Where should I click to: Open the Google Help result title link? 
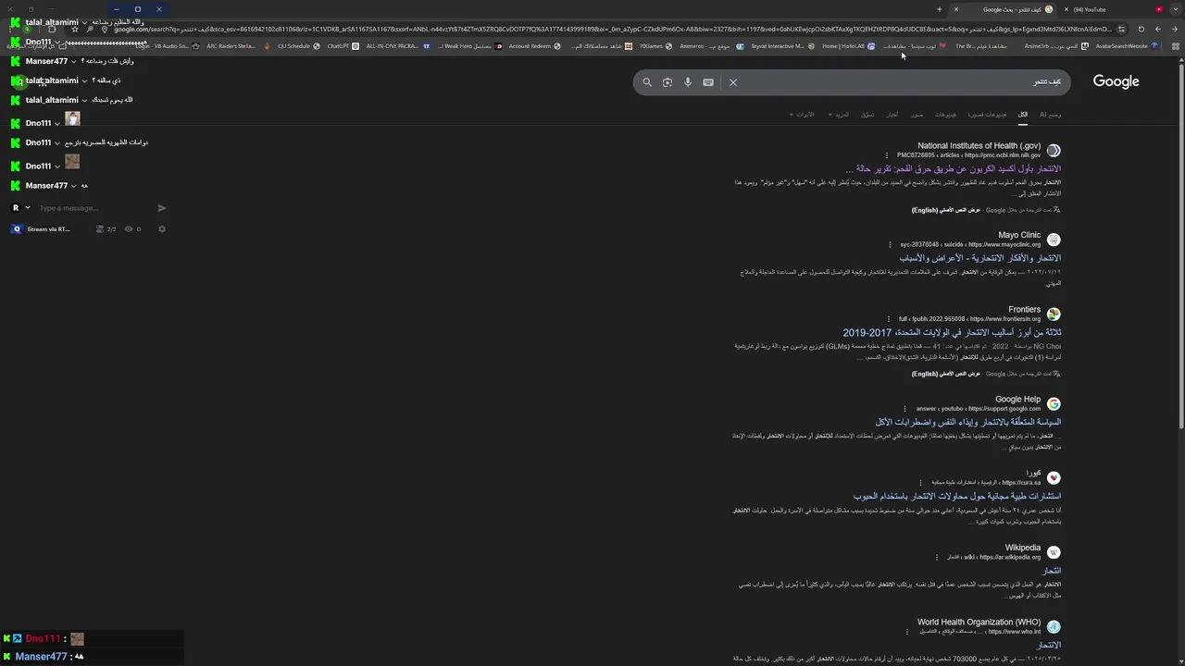pos(968,423)
